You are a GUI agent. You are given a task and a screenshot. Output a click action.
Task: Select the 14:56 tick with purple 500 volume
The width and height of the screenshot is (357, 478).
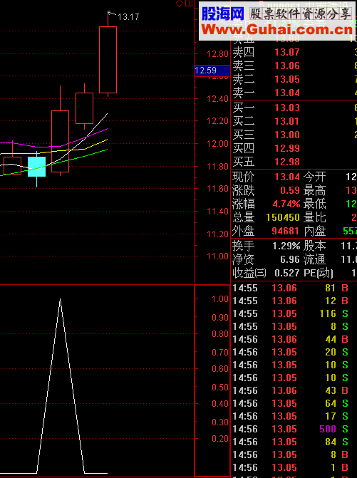pyautogui.click(x=294, y=429)
